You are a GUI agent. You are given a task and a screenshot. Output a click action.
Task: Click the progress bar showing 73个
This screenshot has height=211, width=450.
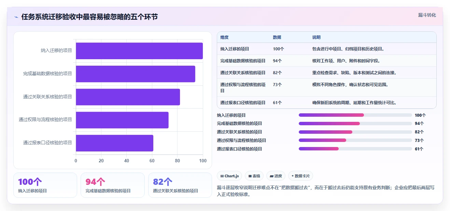tap(355, 140)
